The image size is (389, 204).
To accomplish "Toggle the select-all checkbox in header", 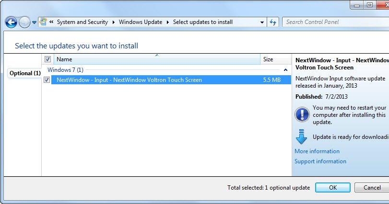I will (47, 59).
